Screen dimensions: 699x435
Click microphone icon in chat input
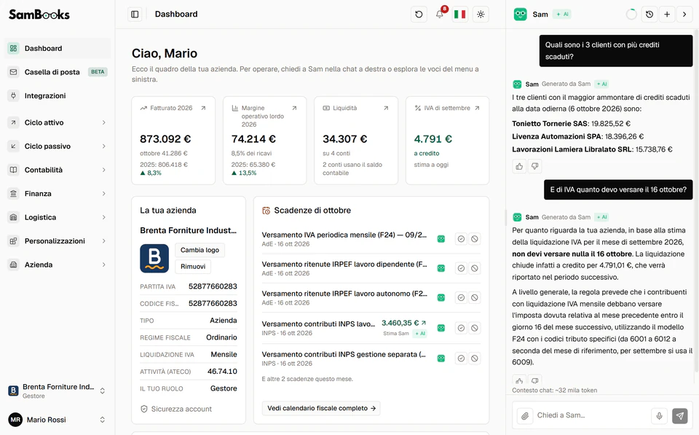click(660, 416)
